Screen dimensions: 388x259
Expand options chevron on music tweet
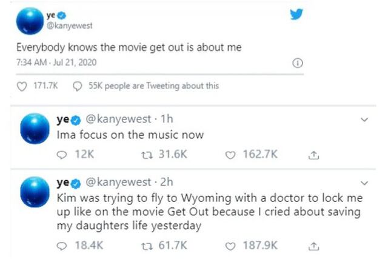364,120
